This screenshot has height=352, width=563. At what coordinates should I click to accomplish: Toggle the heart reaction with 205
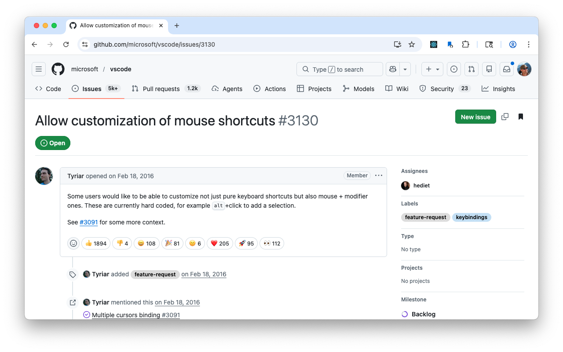[219, 243]
